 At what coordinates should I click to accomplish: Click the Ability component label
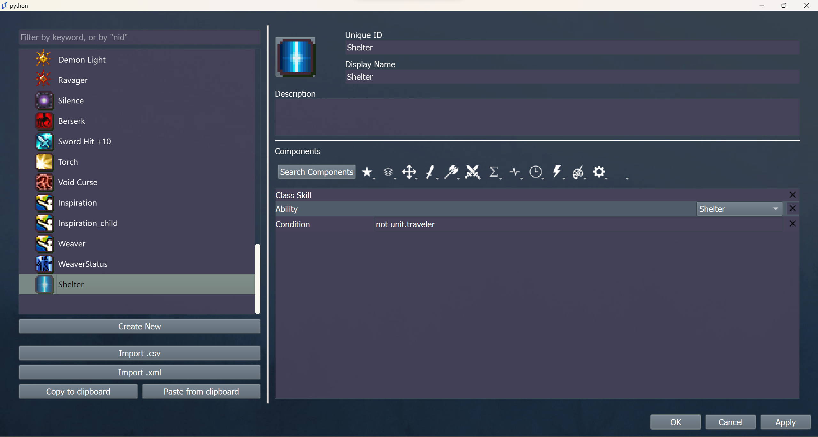coord(286,209)
